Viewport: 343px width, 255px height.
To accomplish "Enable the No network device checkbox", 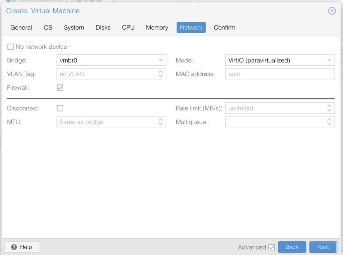I will [x=11, y=47].
